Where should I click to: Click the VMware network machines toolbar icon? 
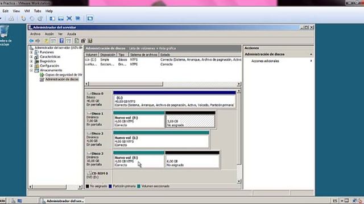[11, 19]
